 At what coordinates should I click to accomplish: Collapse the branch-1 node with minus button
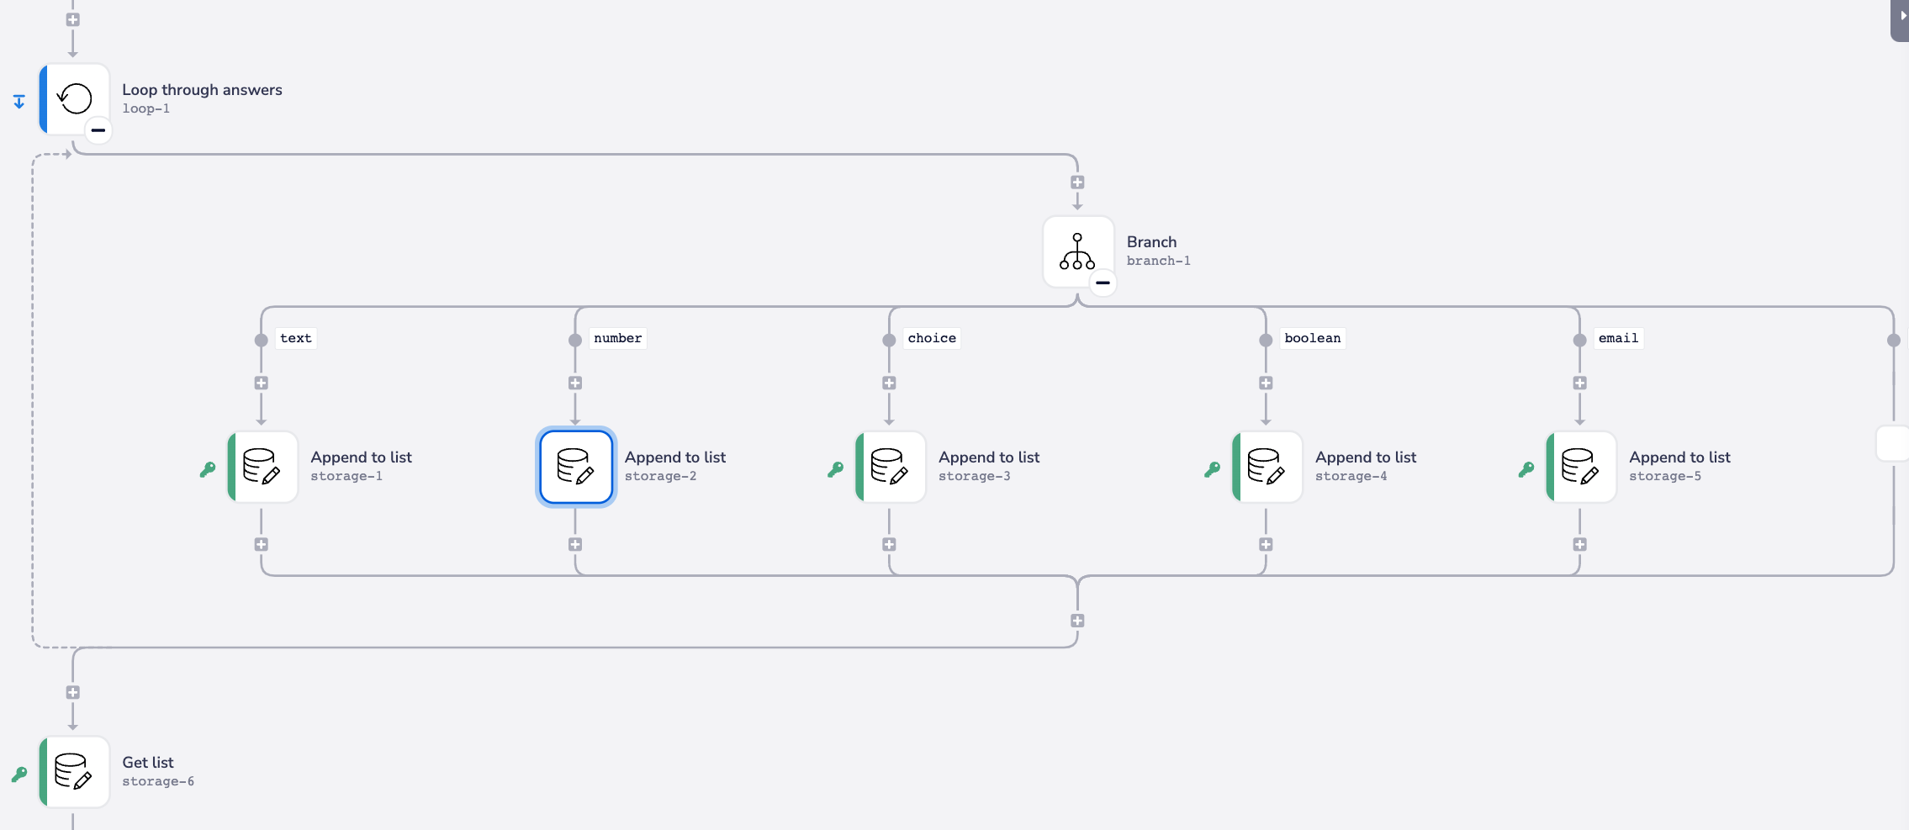[x=1102, y=283]
